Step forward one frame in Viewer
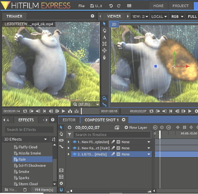Screen dimensions: 198x194 coord(183,111)
